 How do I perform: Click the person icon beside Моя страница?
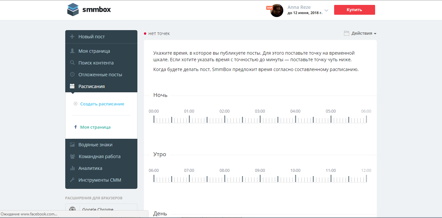pos(72,51)
